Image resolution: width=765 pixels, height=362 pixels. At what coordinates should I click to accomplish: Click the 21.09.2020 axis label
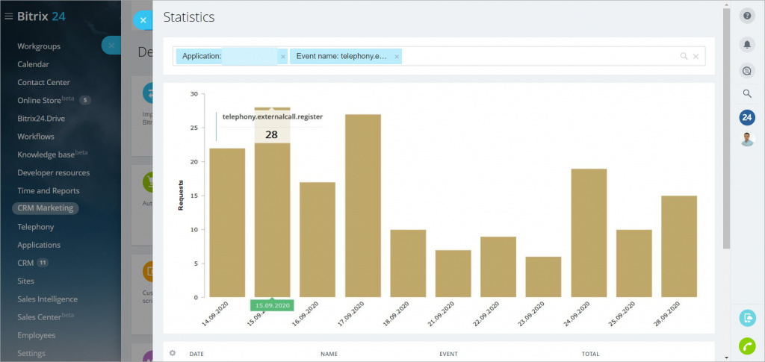[x=439, y=313]
